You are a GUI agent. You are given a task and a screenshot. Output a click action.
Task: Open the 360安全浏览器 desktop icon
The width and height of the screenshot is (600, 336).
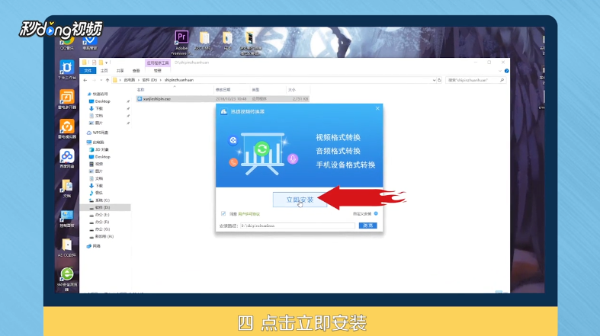[x=67, y=278]
